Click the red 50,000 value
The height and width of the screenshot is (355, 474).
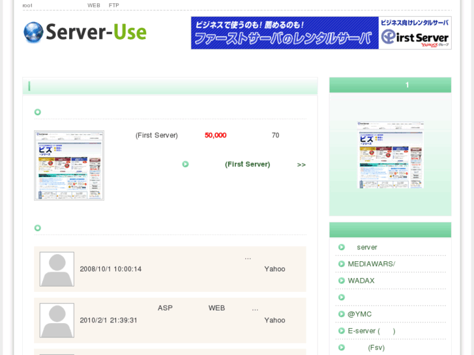coord(216,135)
